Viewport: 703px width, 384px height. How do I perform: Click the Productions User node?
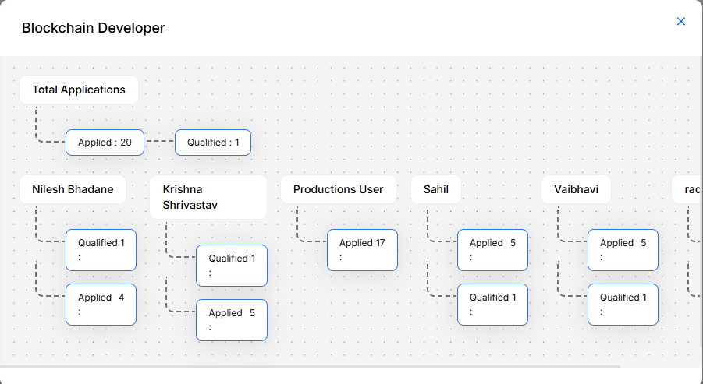click(x=339, y=189)
